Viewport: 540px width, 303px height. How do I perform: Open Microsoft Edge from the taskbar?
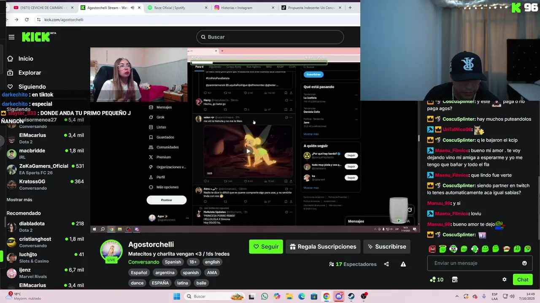click(x=302, y=296)
